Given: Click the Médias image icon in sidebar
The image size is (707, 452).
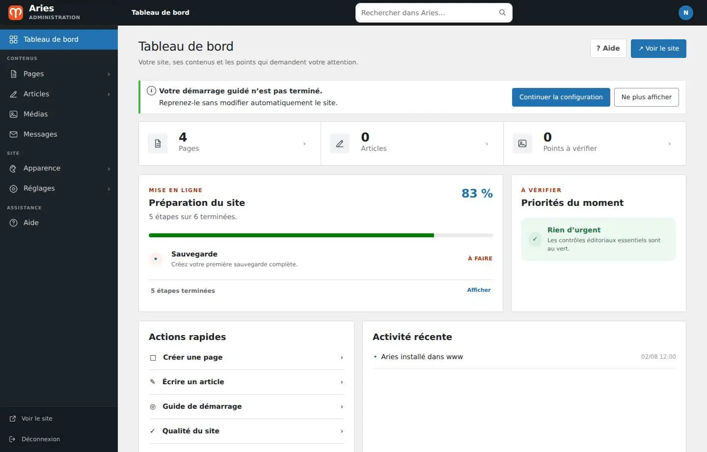Looking at the screenshot, I should pyautogui.click(x=14, y=114).
